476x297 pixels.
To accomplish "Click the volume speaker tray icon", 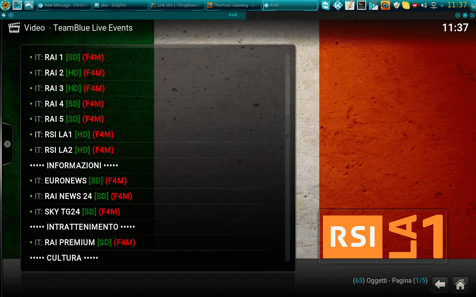I will tap(424, 5).
